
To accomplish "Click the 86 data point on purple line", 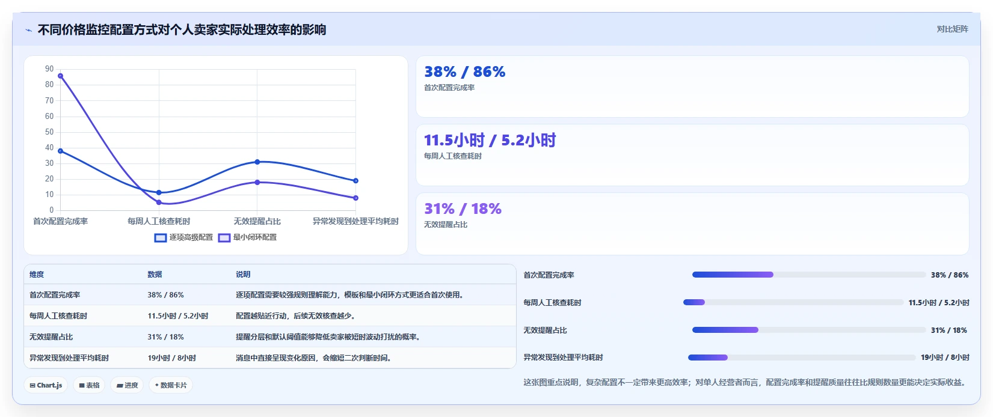I will 61,76.
